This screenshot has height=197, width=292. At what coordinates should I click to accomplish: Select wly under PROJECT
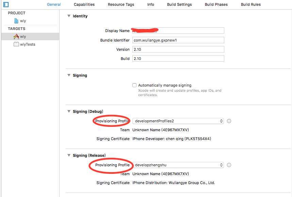23,21
